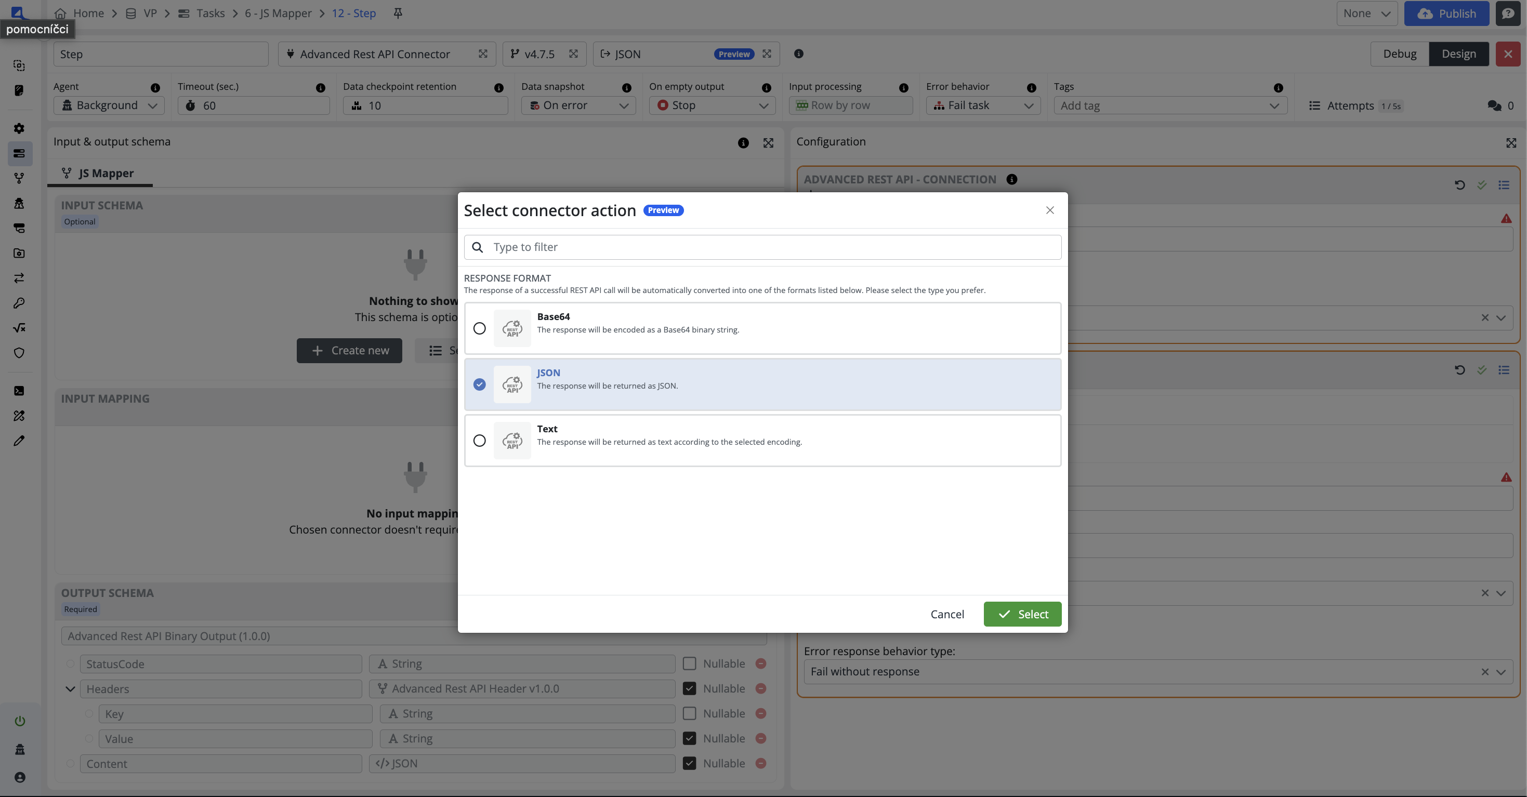Collapse the Headers tree row
This screenshot has height=797, width=1527.
tap(70, 688)
